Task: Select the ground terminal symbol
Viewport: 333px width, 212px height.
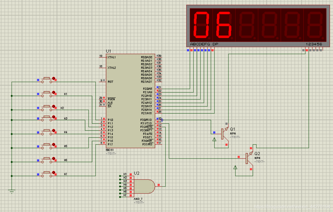Action: pyautogui.click(x=12, y=192)
